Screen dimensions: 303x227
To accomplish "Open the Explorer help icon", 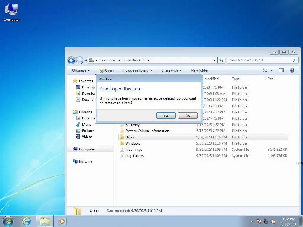I will [x=292, y=70].
